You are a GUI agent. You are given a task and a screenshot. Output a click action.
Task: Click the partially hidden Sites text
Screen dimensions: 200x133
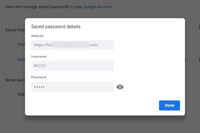click(x=21, y=94)
